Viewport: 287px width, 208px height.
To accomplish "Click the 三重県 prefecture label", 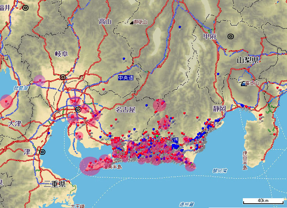I will coord(54,184).
